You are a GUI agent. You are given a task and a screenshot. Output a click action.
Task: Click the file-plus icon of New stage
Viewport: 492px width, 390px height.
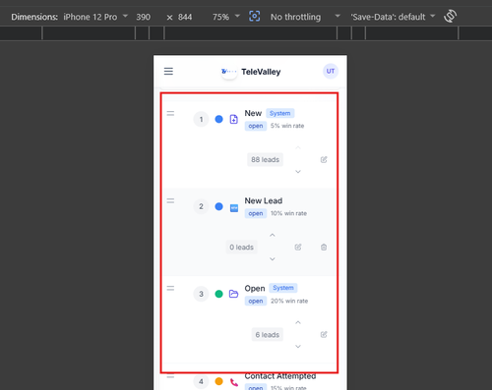(233, 119)
